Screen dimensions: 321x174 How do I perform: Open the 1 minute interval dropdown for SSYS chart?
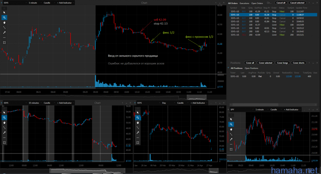tap(34, 3)
